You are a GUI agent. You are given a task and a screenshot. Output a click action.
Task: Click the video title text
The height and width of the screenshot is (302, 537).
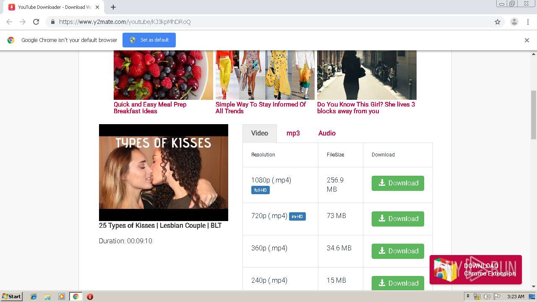coord(160,225)
